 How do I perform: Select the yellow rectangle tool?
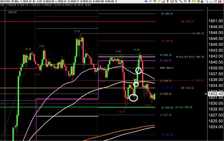point(194,1)
